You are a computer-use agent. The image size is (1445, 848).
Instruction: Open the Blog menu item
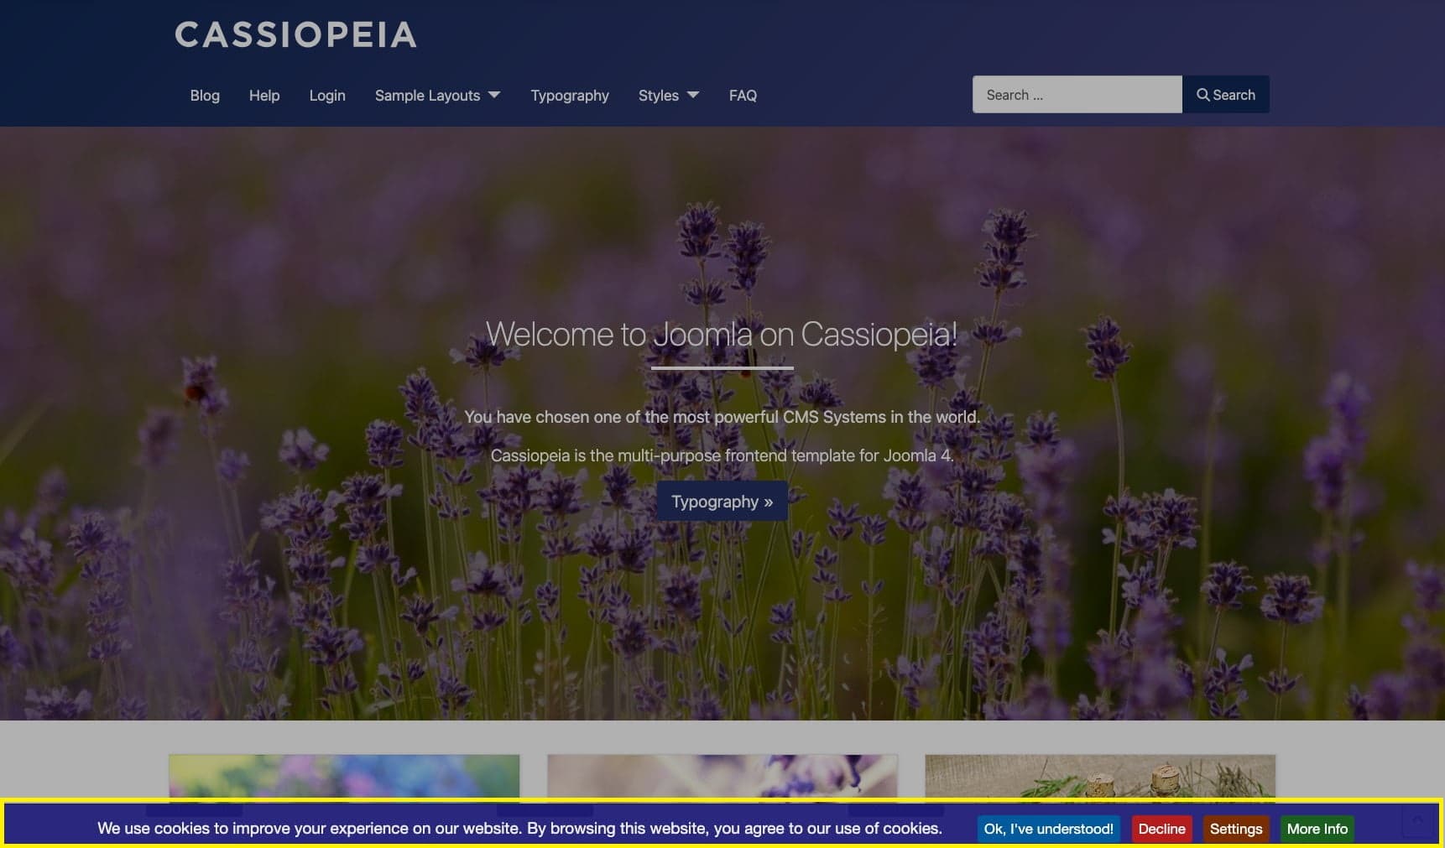pos(205,96)
